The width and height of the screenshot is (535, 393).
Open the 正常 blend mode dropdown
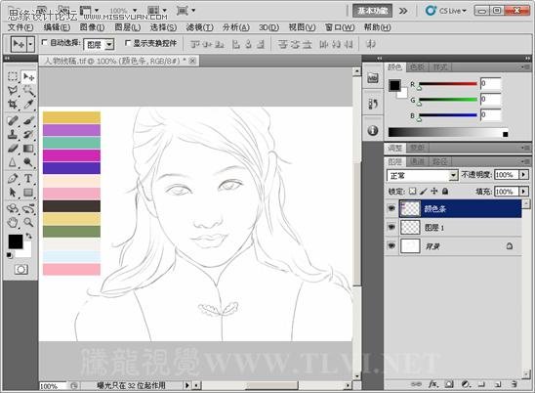[422, 176]
